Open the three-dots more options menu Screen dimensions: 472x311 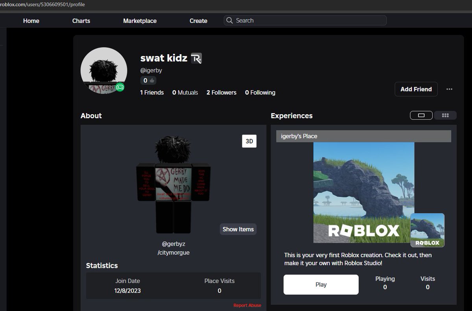[x=449, y=89]
